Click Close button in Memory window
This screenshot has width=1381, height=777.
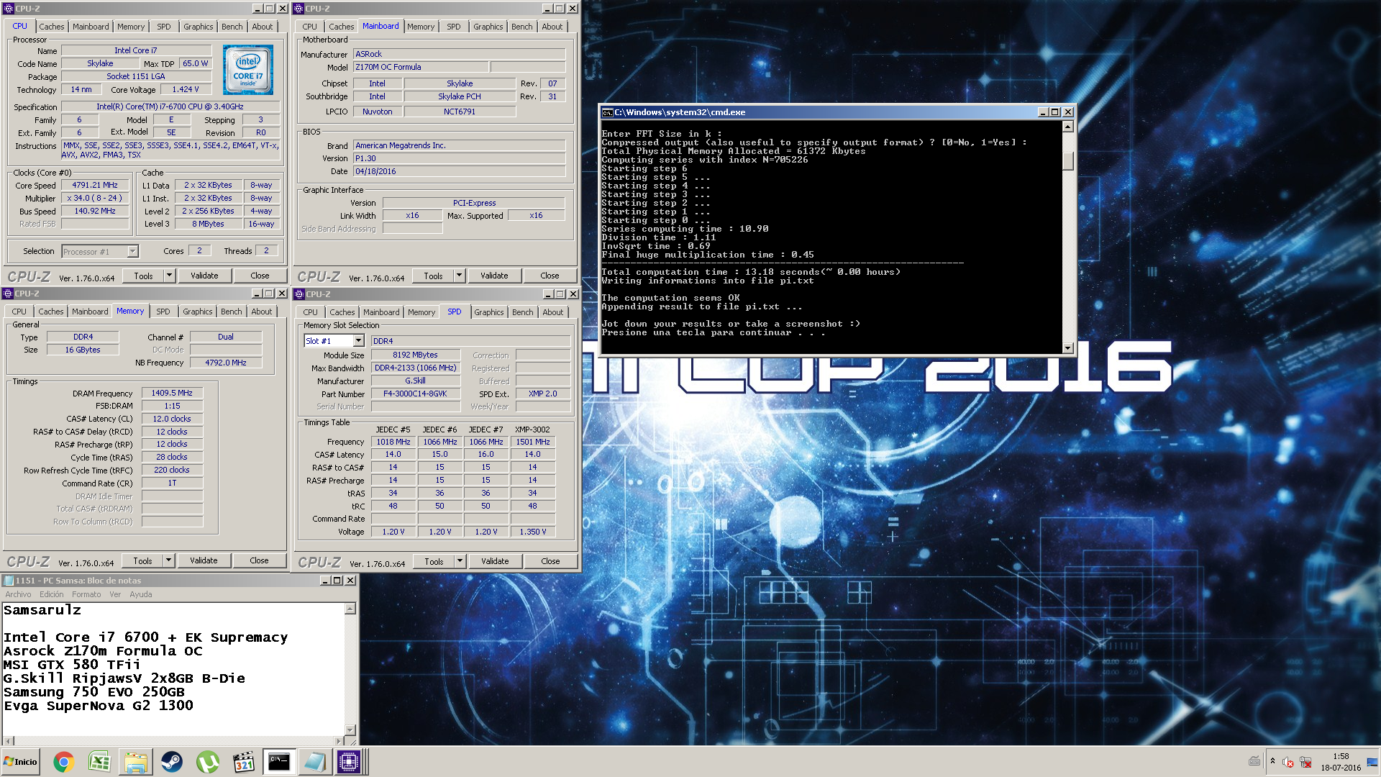tap(259, 560)
